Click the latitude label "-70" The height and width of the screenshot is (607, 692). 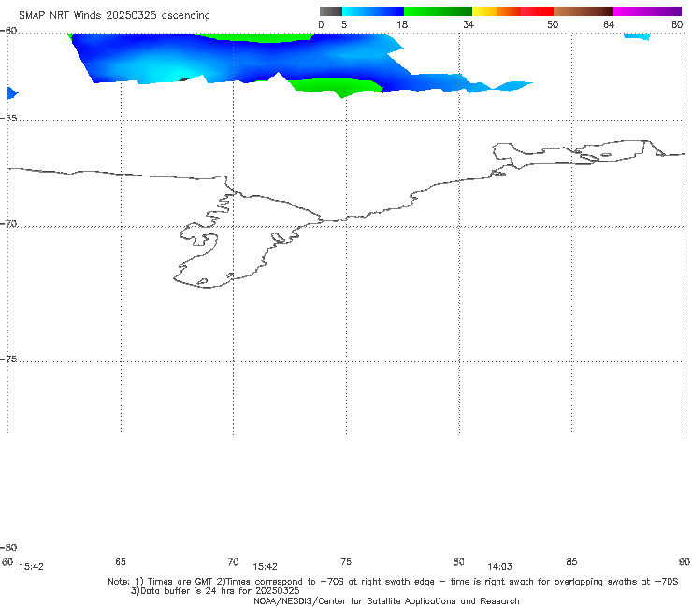(8, 224)
